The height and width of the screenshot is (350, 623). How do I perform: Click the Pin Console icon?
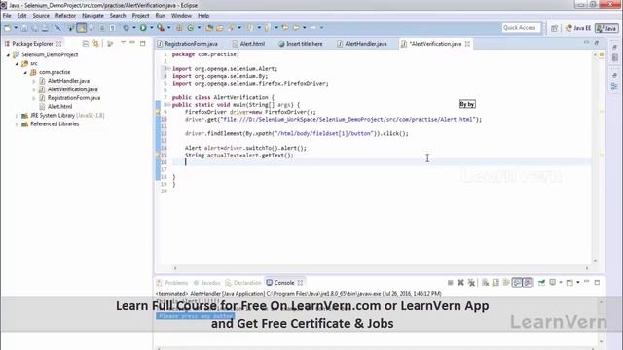click(x=541, y=283)
